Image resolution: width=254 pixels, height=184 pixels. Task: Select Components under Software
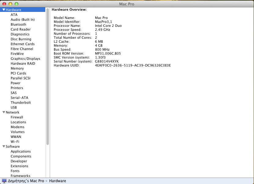[21, 156]
